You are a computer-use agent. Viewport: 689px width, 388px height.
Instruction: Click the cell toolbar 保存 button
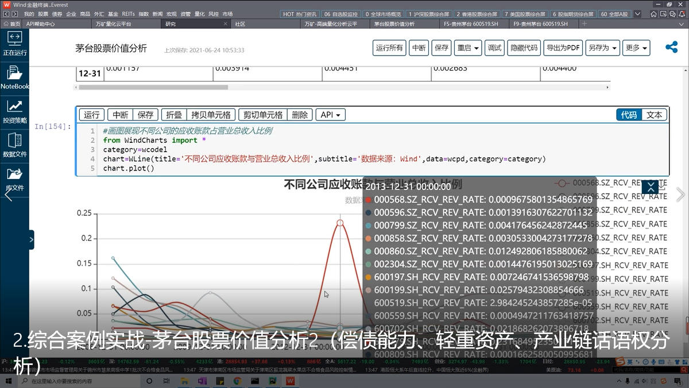(x=146, y=115)
